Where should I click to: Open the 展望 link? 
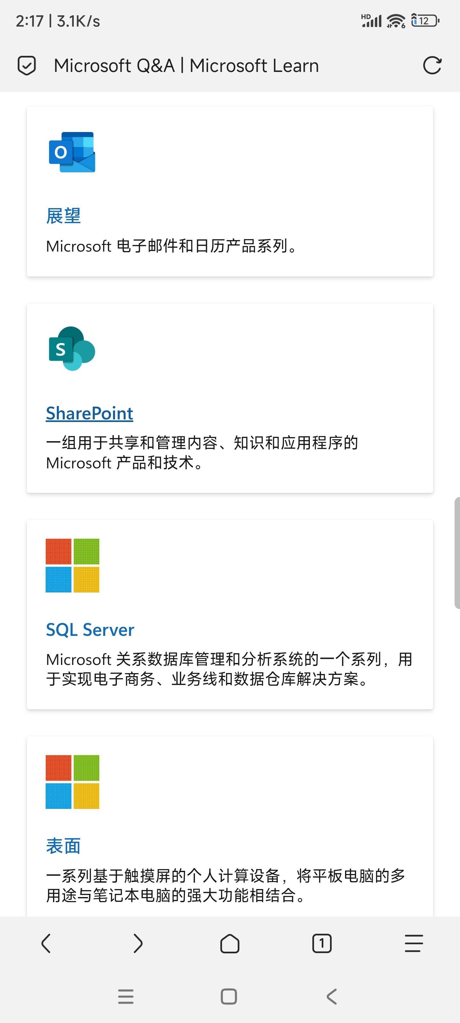point(64,216)
